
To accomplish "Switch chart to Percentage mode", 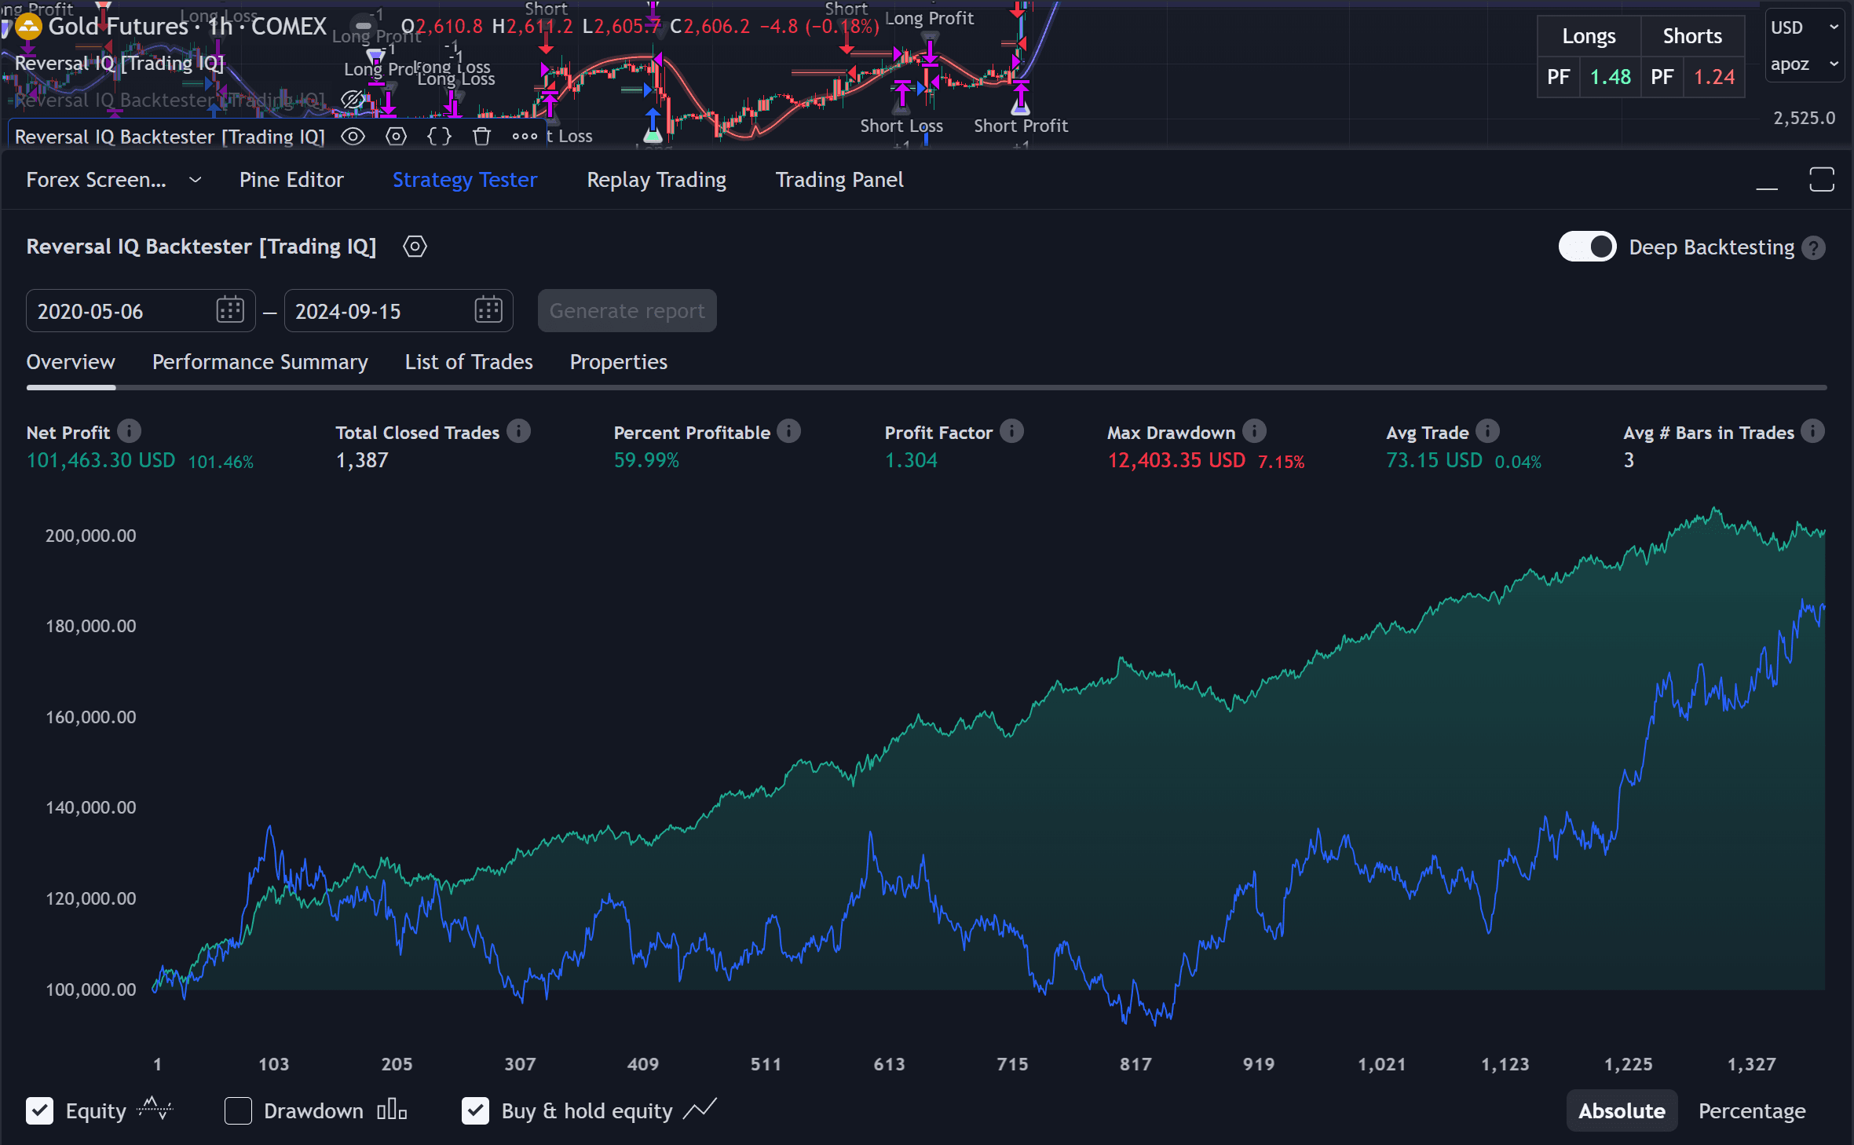I will pyautogui.click(x=1752, y=1110).
